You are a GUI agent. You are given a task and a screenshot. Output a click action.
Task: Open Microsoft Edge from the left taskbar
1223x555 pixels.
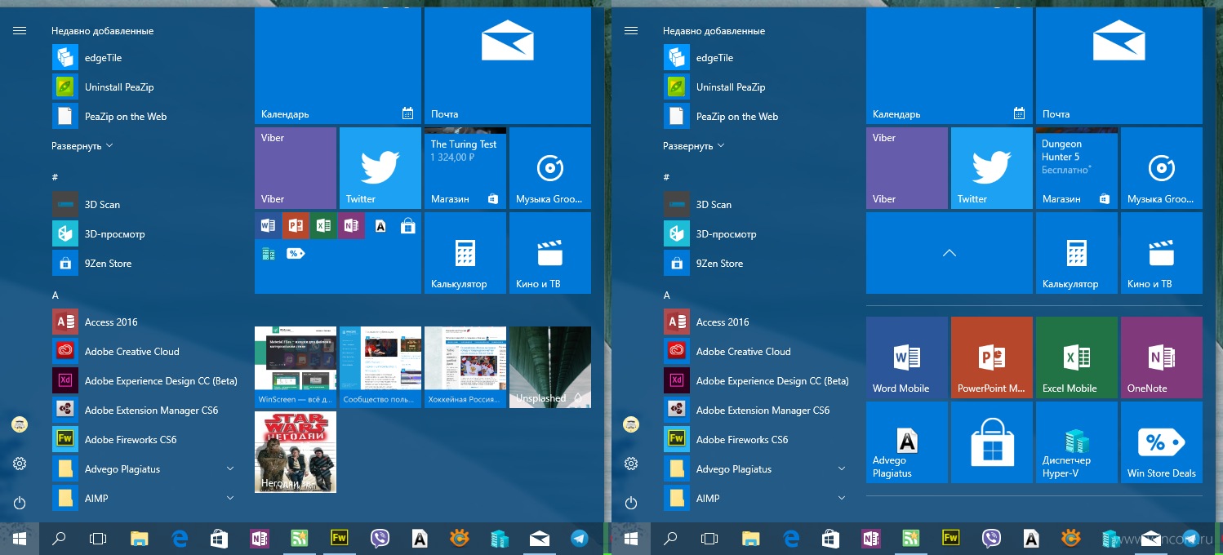(180, 538)
